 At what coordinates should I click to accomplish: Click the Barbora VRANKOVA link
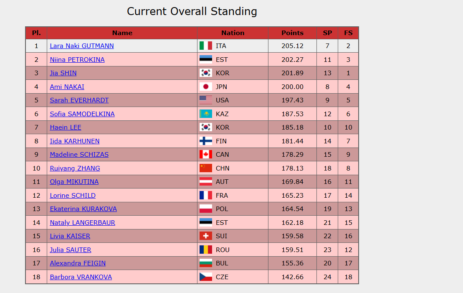tap(81, 277)
